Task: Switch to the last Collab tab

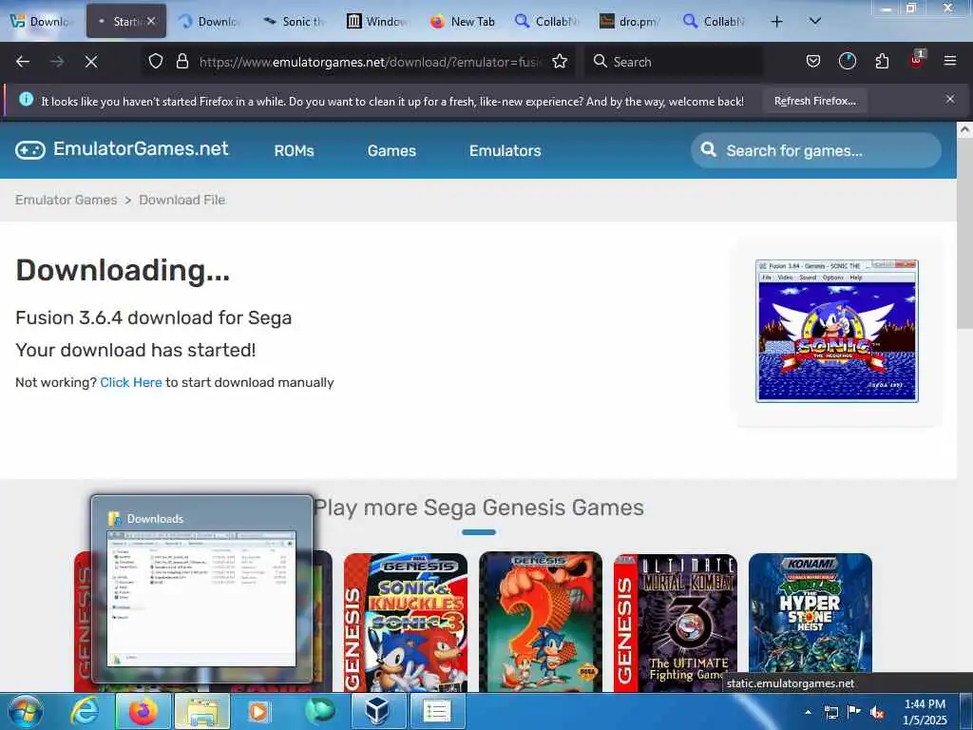Action: coord(714,22)
